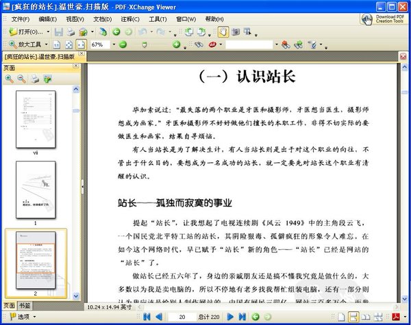Select the Hand tool in toolbar
Image resolution: width=411 pixels, height=325 pixels.
(223, 31)
